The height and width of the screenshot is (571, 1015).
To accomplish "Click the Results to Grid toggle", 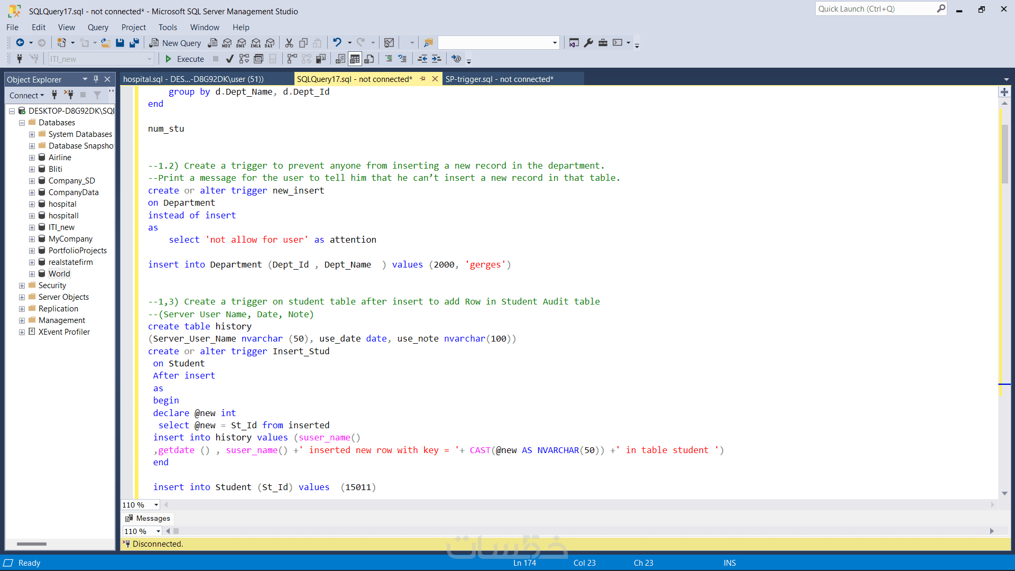I will (x=355, y=59).
